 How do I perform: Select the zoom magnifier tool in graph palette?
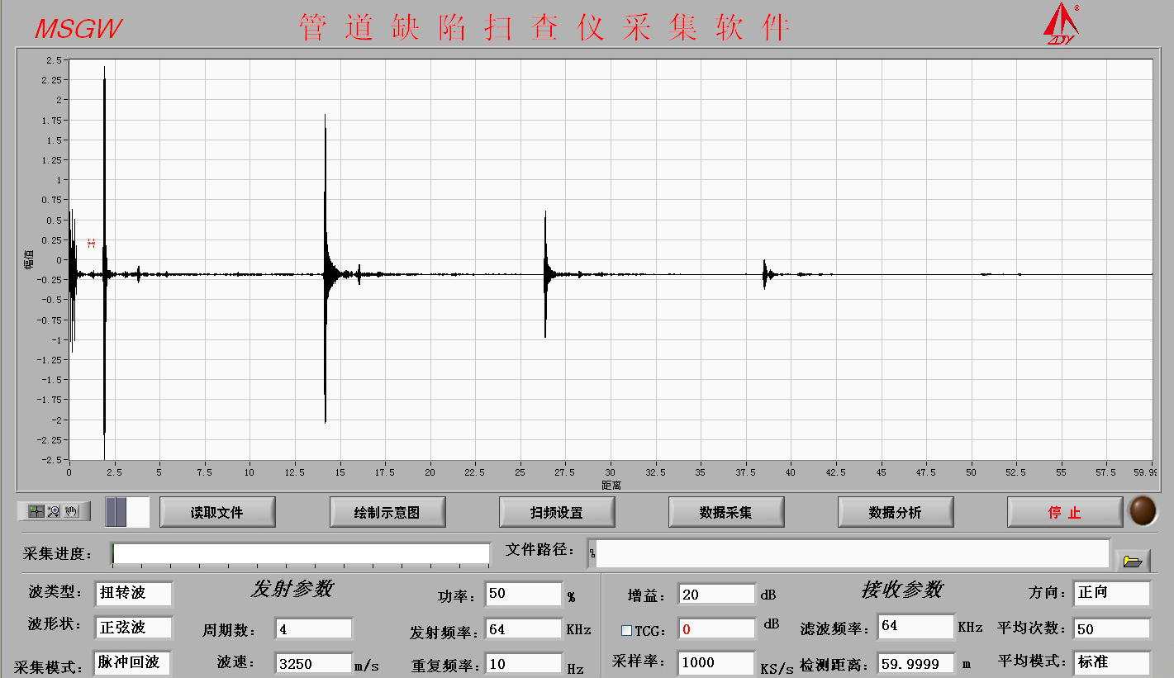[x=54, y=511]
